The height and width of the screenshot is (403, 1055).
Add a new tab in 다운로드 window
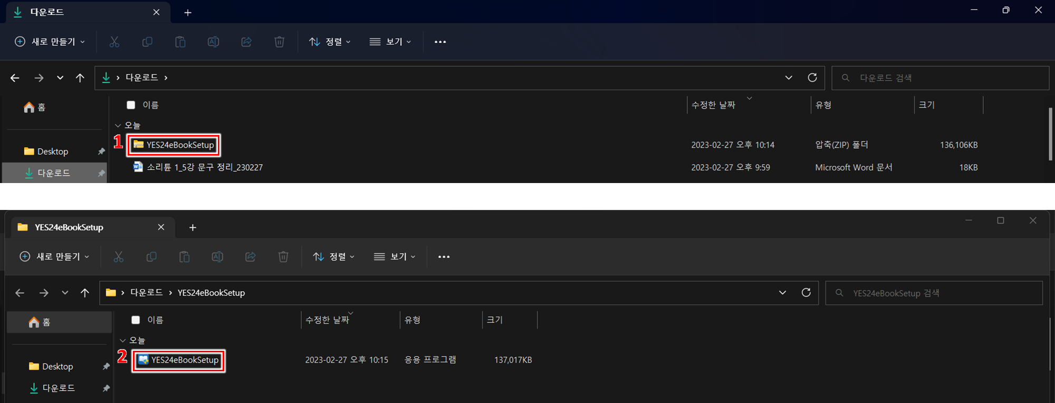pyautogui.click(x=188, y=13)
